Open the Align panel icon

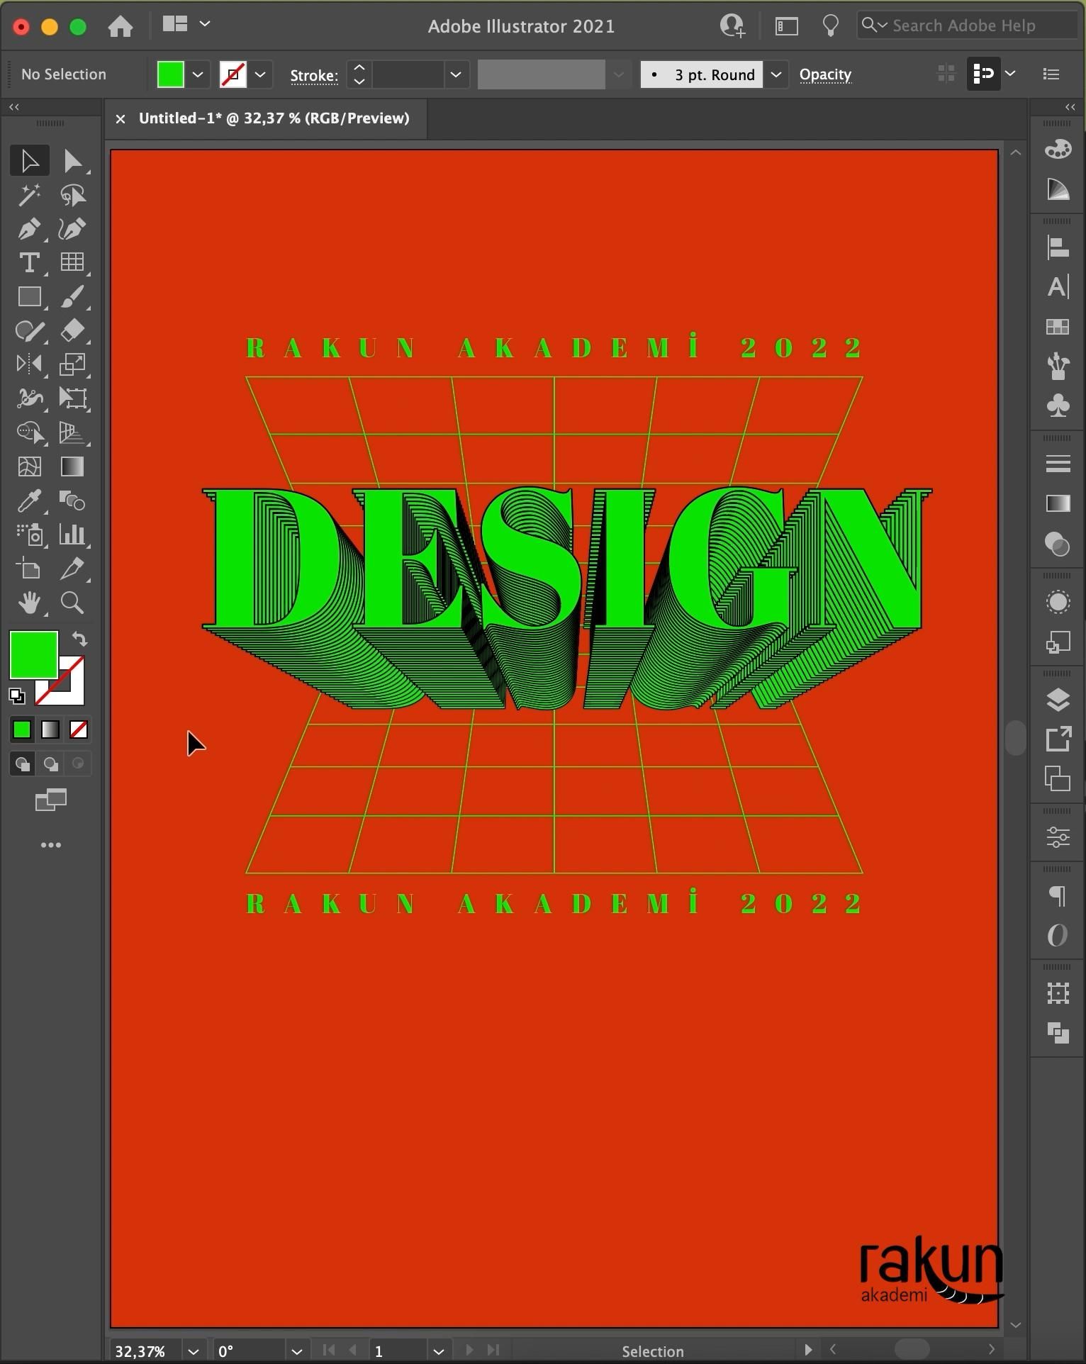point(1058,248)
